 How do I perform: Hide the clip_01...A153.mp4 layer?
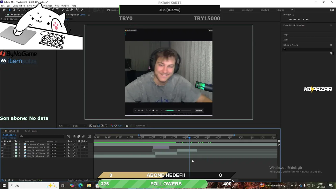pos(2,150)
